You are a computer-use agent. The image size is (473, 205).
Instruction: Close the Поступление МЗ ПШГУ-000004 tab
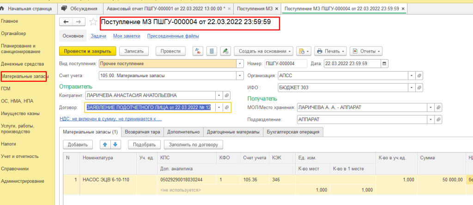pos(404,8)
